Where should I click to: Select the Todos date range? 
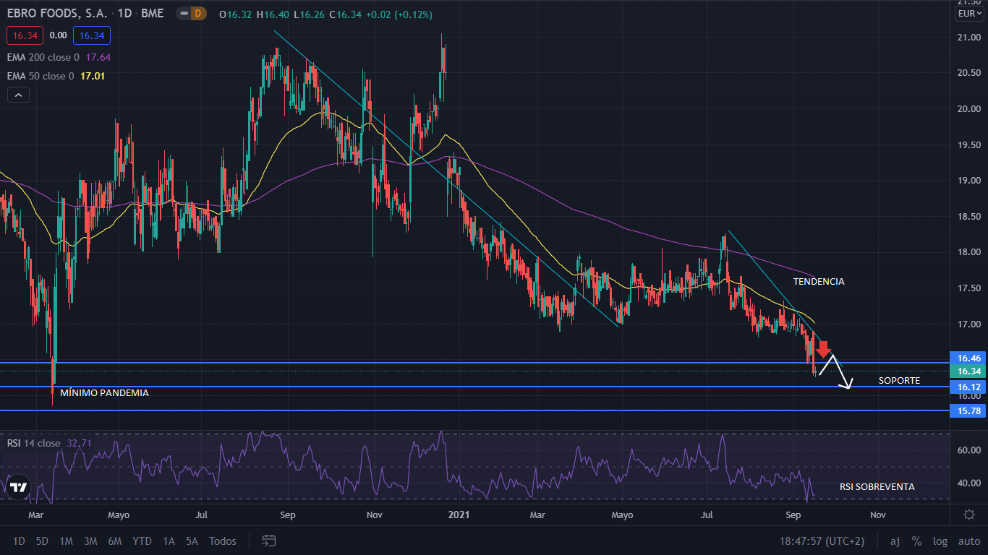(223, 541)
